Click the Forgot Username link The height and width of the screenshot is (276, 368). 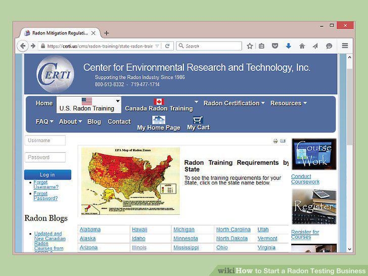[46, 185]
